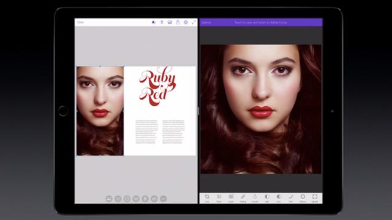Select the Paint brush tool
Image resolution: width=392 pixels, height=220 pixels.
[x=291, y=198]
